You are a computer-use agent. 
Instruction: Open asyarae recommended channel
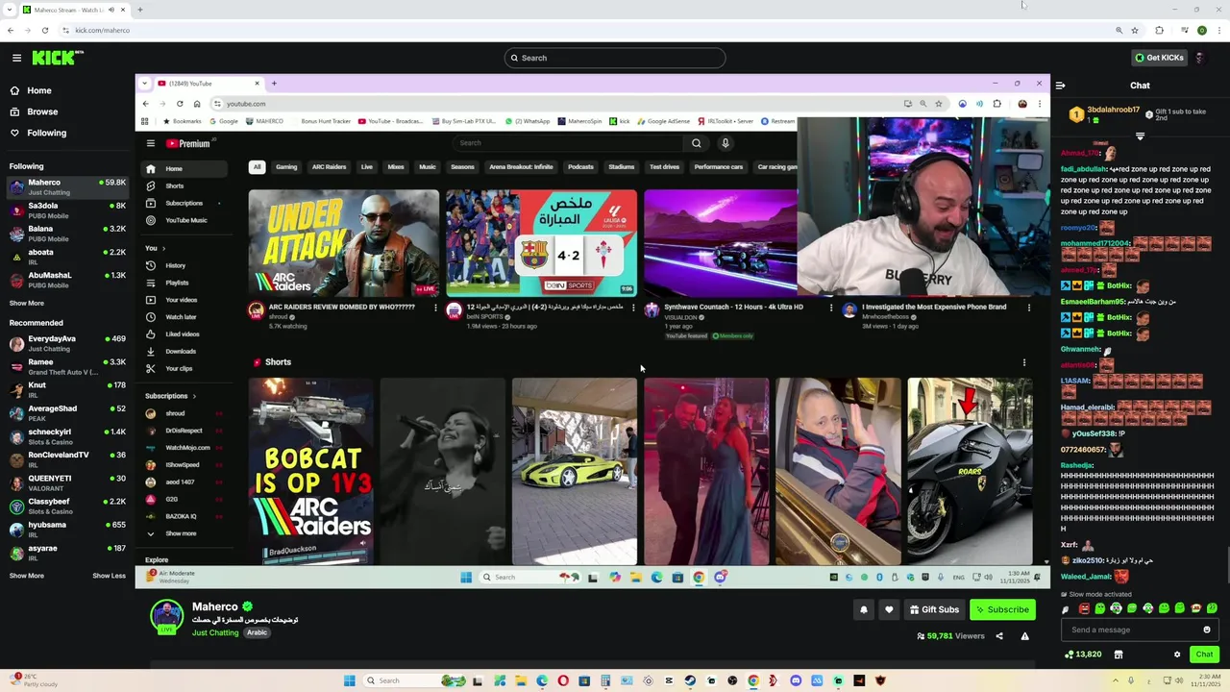(67, 553)
